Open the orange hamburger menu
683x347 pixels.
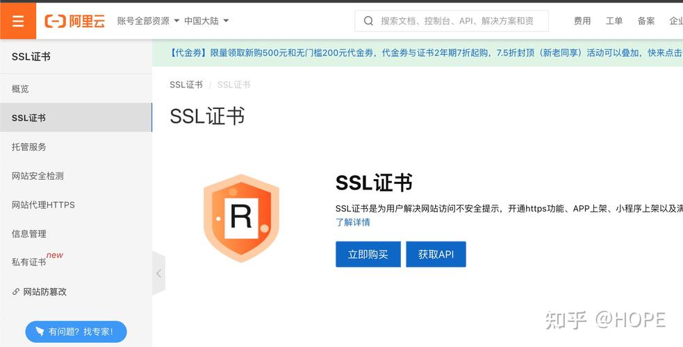(x=18, y=21)
